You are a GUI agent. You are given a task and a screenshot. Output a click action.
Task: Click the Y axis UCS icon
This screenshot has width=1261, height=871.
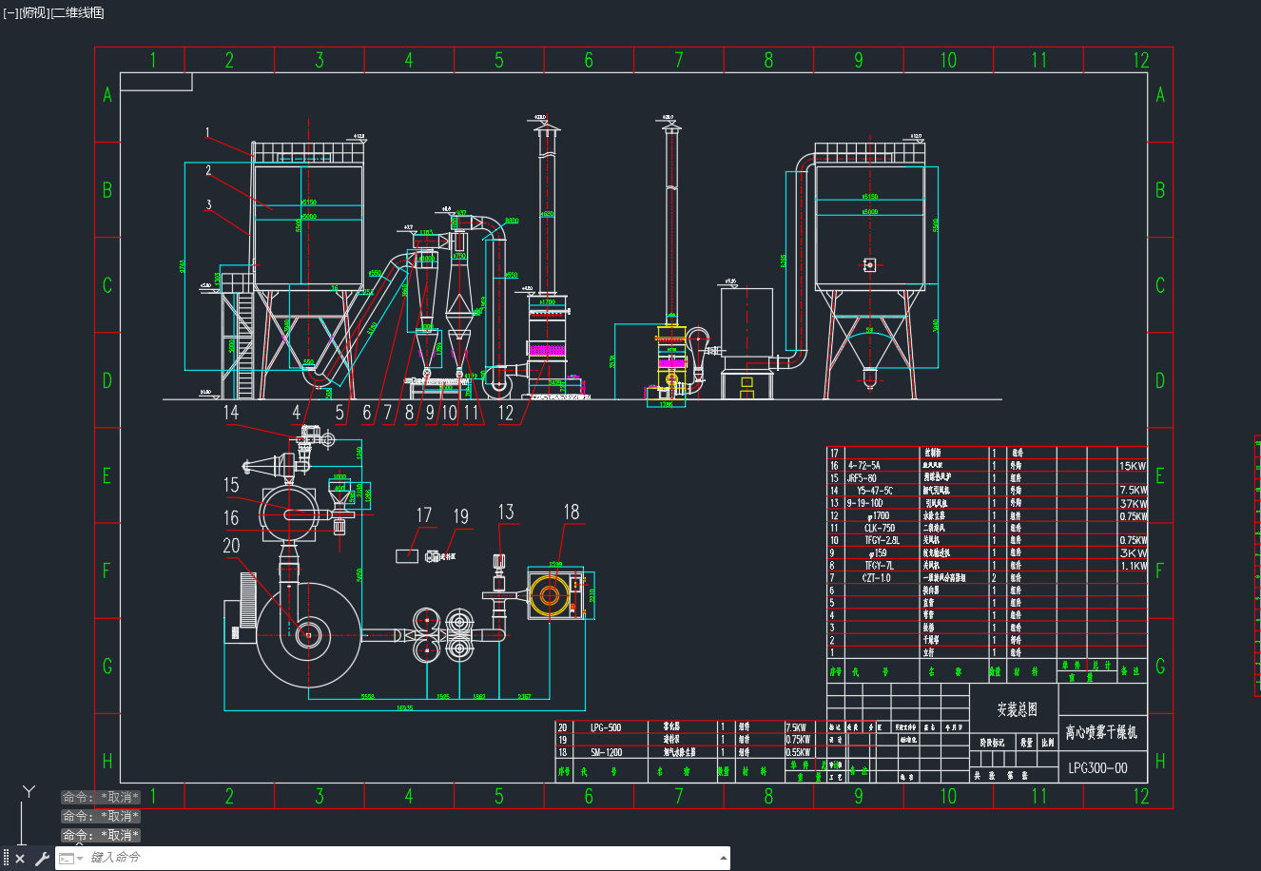[29, 791]
